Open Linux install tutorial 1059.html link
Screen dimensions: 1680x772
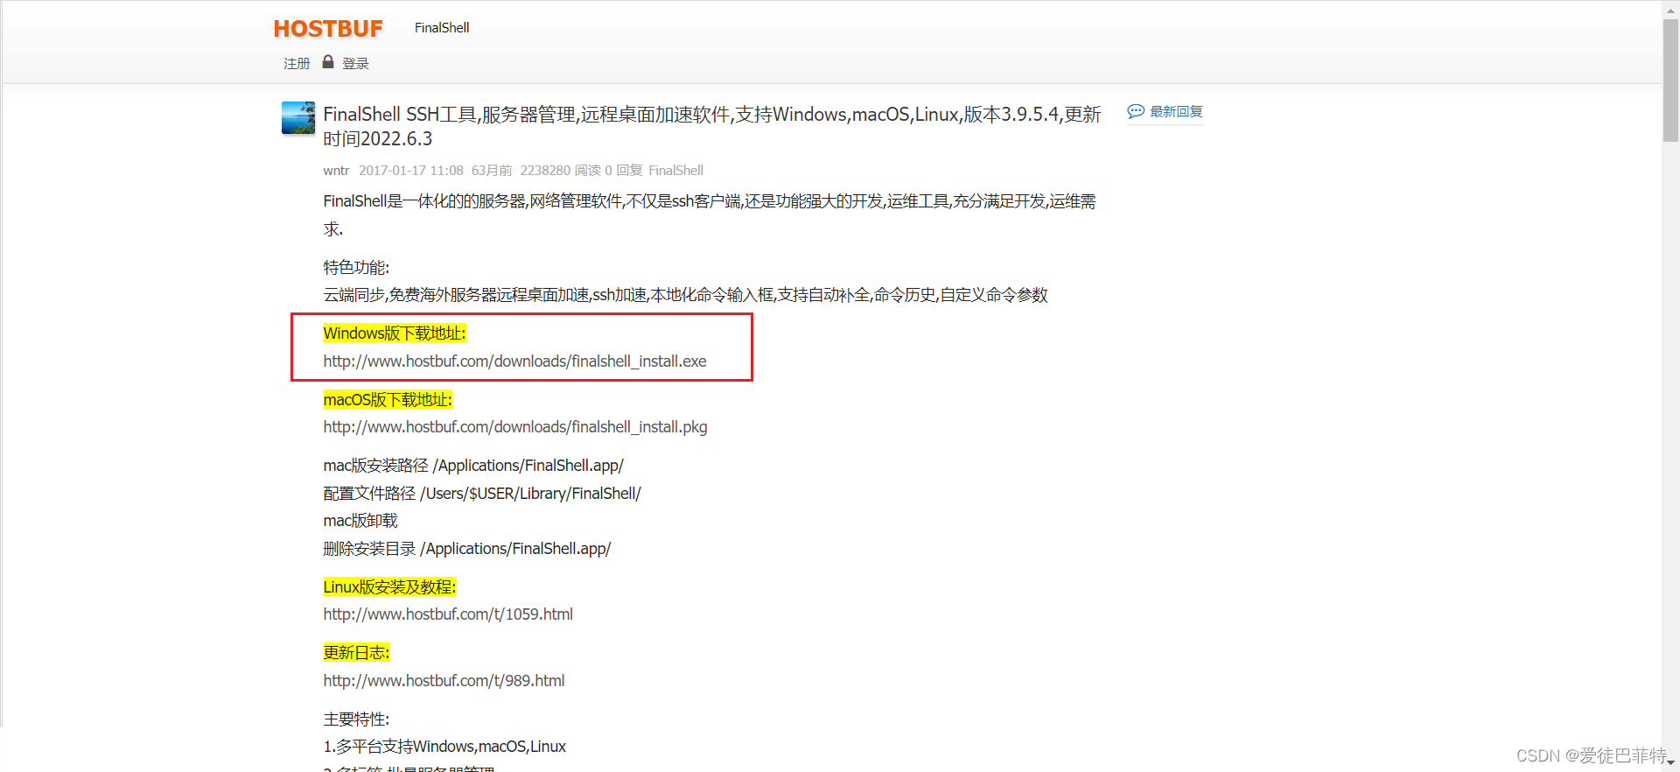click(x=448, y=614)
